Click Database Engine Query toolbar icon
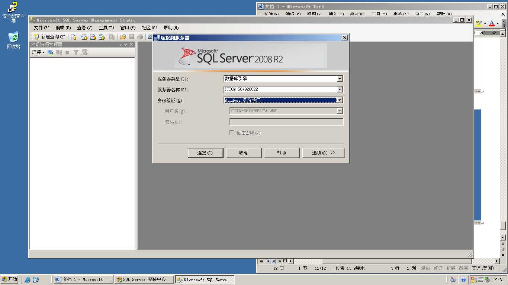The image size is (508, 285). click(74, 37)
